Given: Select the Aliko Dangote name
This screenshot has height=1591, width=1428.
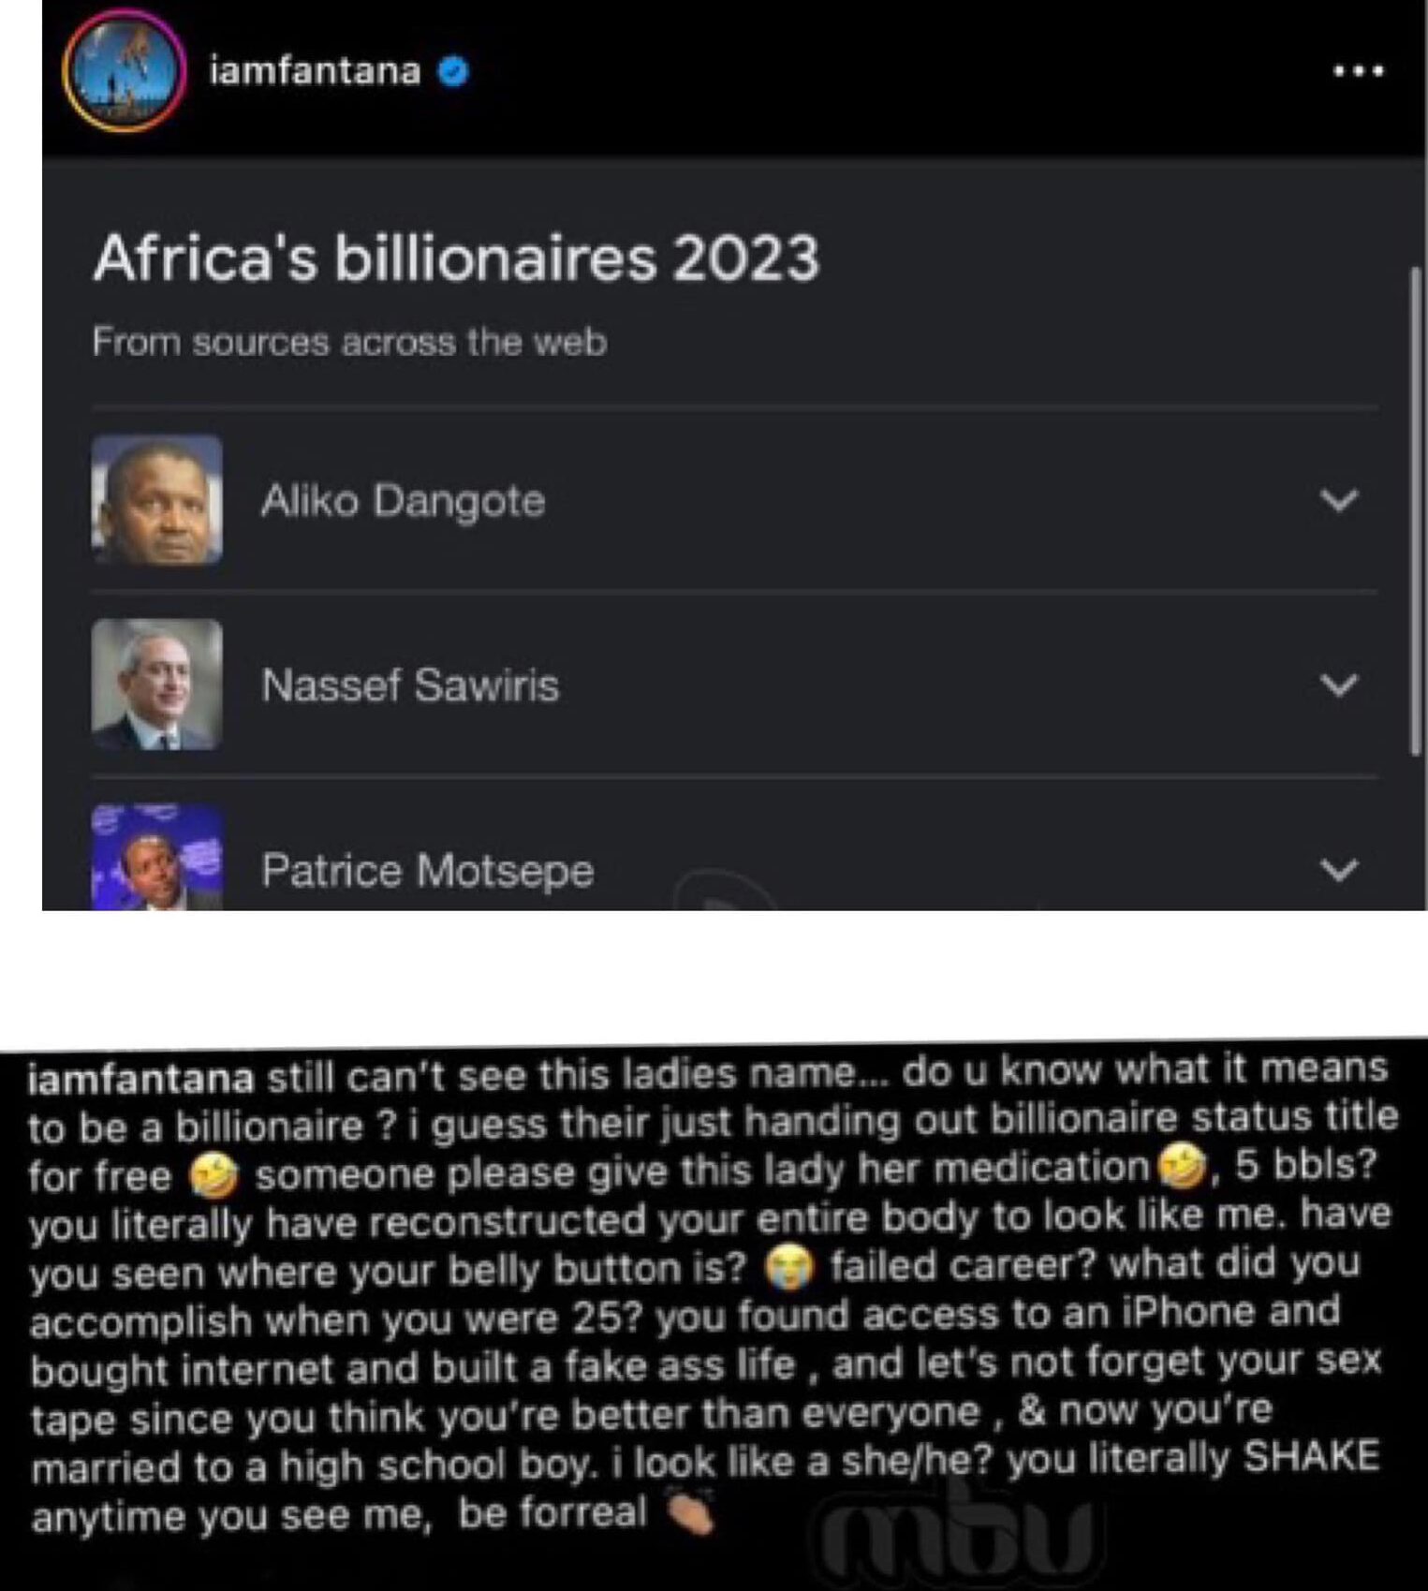Looking at the screenshot, I should (403, 501).
